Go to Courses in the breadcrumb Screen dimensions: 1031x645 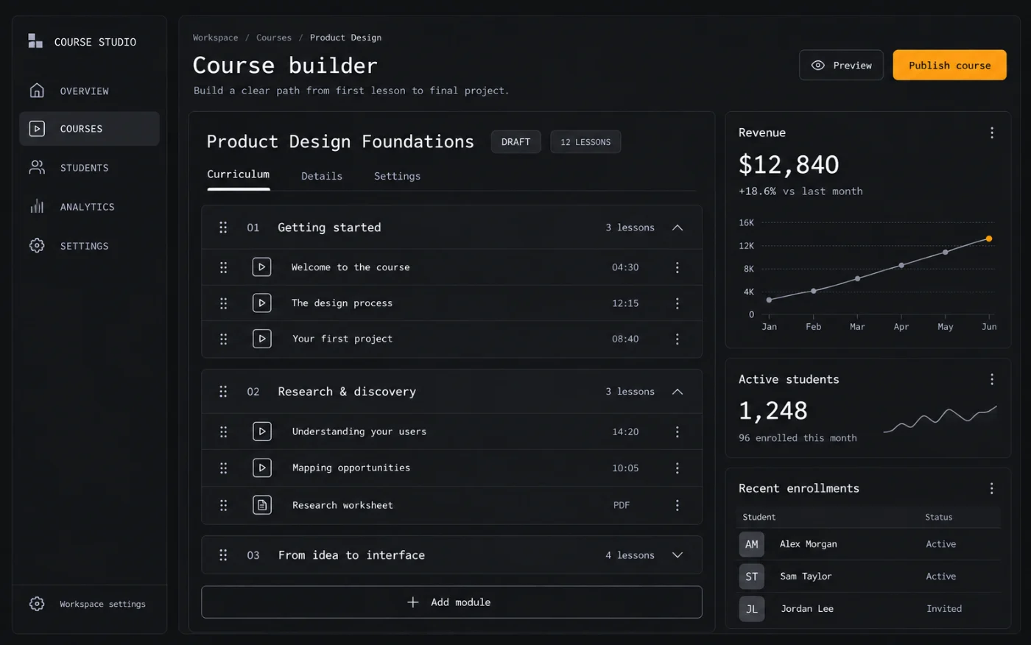point(274,38)
